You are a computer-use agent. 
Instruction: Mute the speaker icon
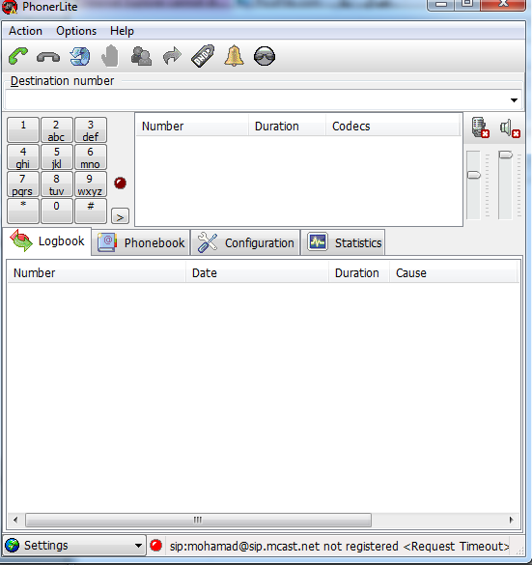click(x=510, y=127)
